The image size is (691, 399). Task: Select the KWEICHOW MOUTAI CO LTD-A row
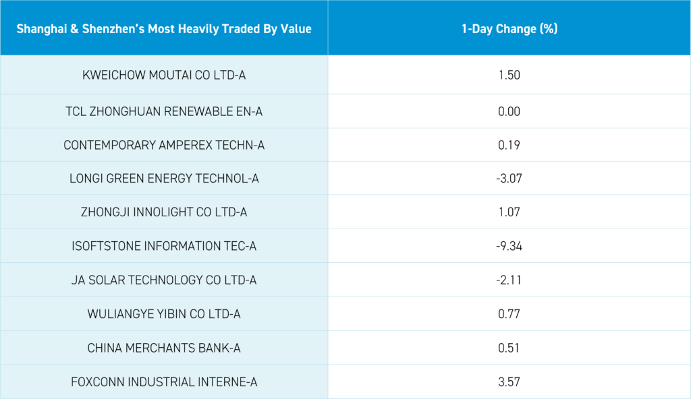click(x=164, y=75)
